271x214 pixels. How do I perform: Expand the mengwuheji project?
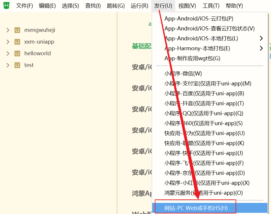click(x=8, y=30)
